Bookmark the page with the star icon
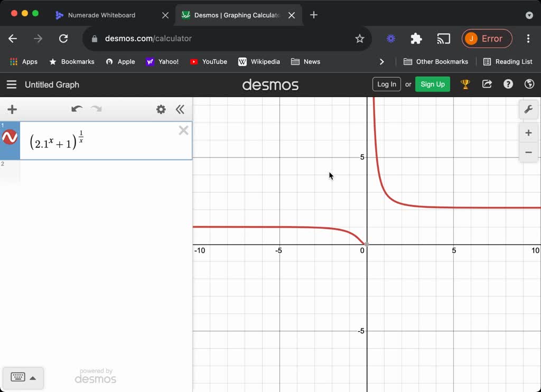Image resolution: width=541 pixels, height=392 pixels. [x=360, y=39]
